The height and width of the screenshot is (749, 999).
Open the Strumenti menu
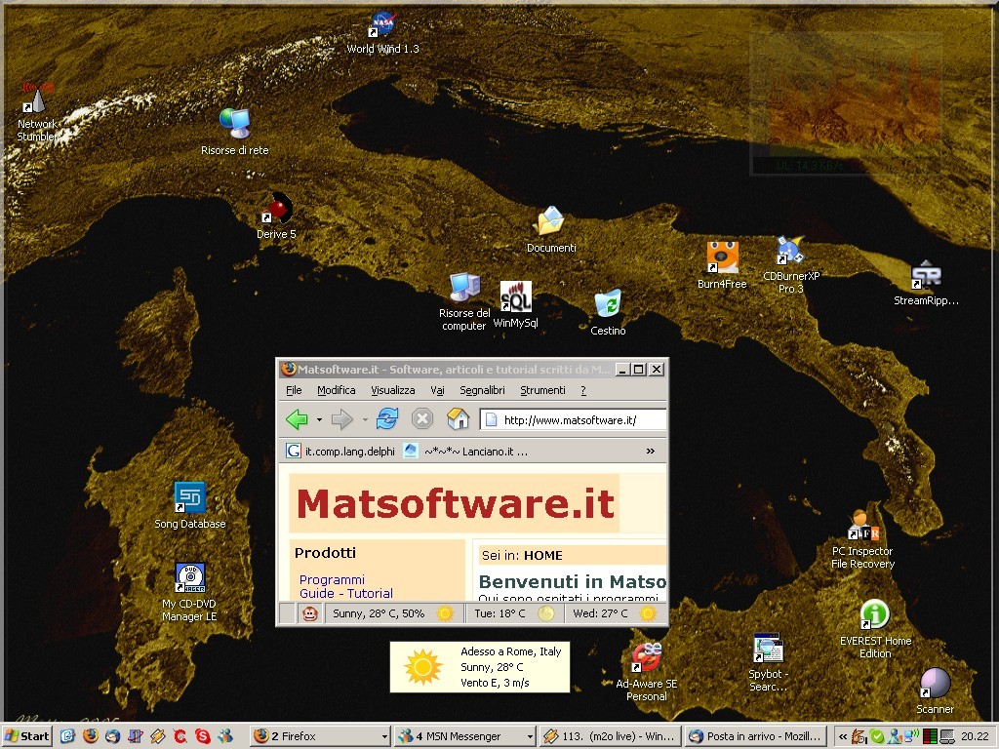pyautogui.click(x=542, y=390)
